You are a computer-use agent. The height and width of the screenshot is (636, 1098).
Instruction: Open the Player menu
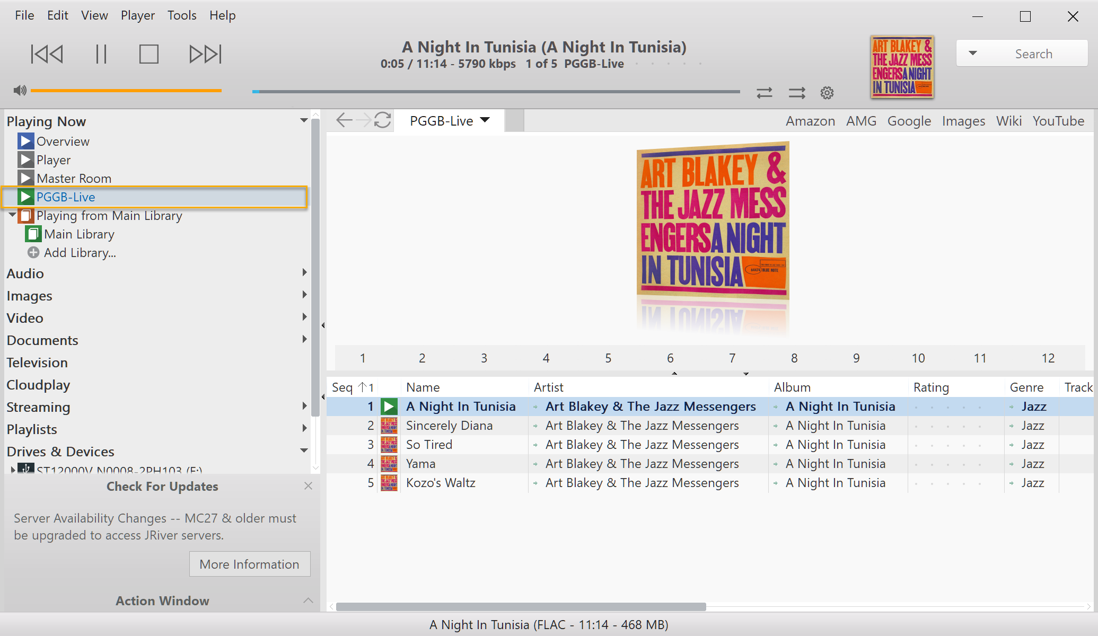pos(137,15)
